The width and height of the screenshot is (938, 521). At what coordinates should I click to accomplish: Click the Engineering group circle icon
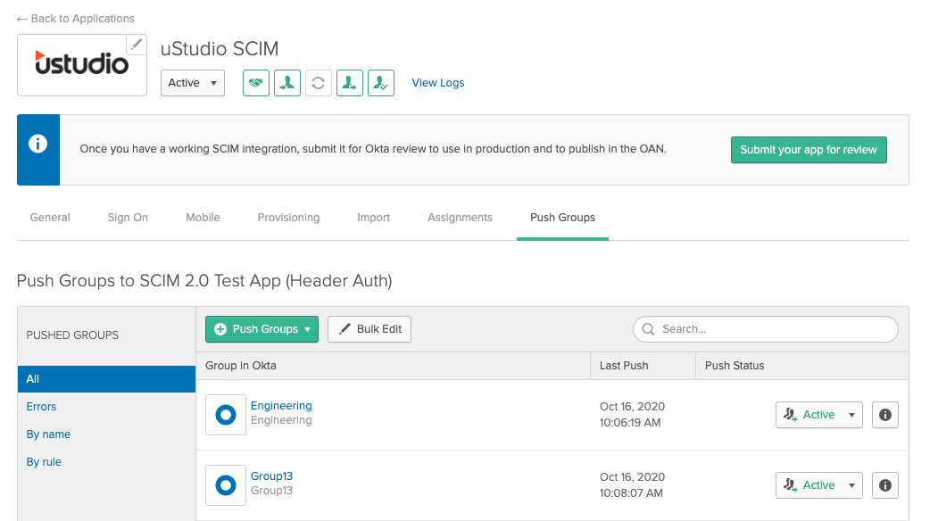pyautogui.click(x=226, y=415)
